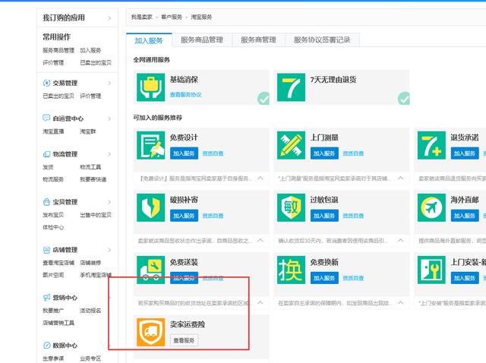
Task: Toggle the checkmark on 7天无理由退货 card
Action: click(404, 98)
